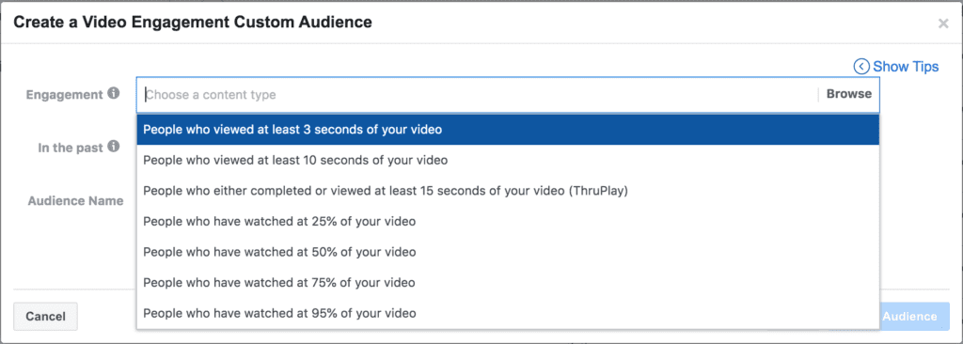Open the Show Tips link
Image resolution: width=963 pixels, height=344 pixels.
pyautogui.click(x=906, y=67)
